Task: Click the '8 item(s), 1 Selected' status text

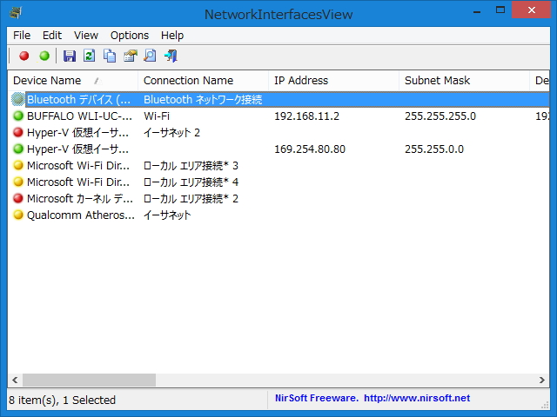Action: (x=62, y=400)
